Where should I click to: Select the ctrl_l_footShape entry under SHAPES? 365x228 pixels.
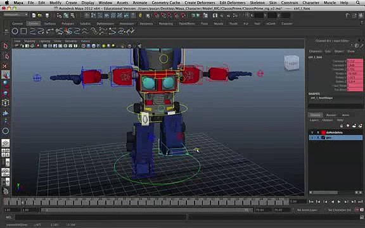[321, 98]
